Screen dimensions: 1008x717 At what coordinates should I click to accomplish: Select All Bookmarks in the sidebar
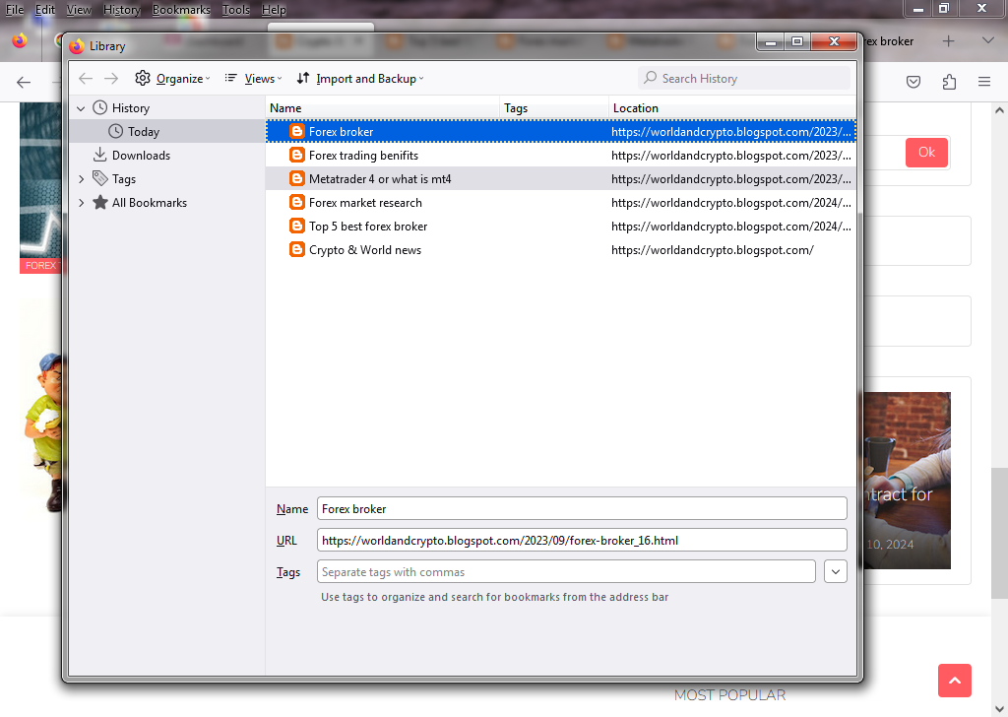(150, 203)
